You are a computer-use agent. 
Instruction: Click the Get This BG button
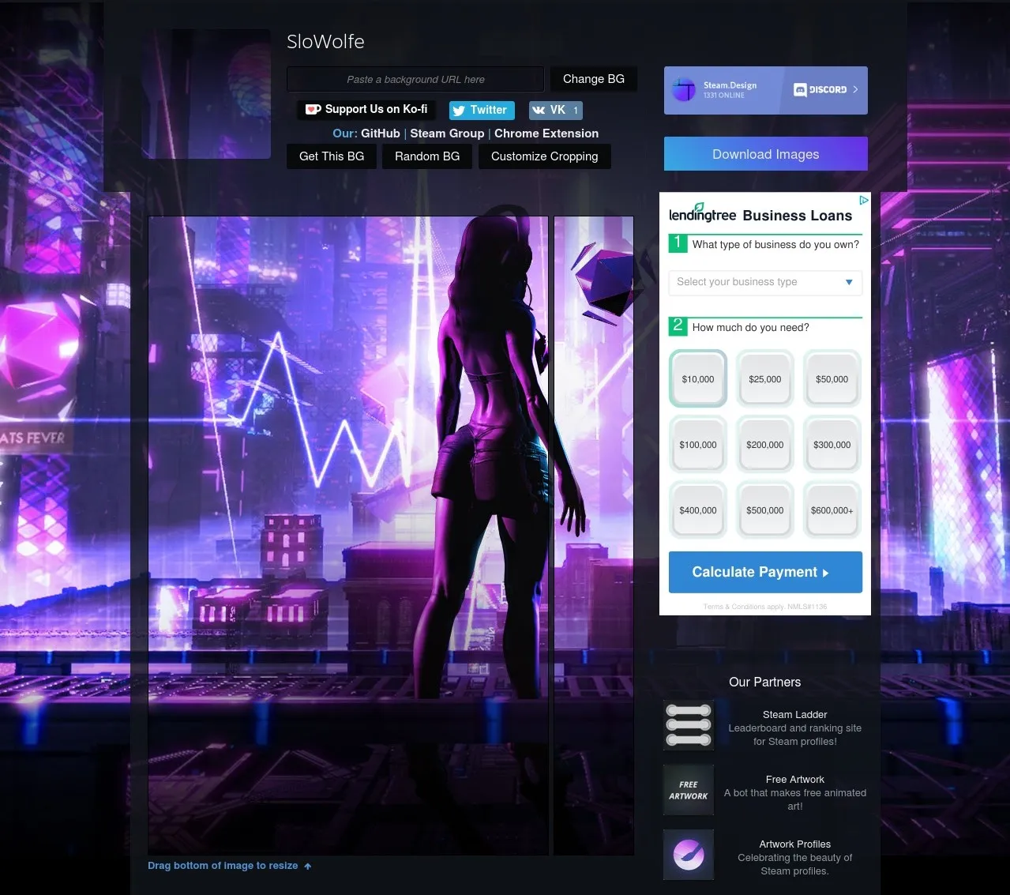pos(332,156)
